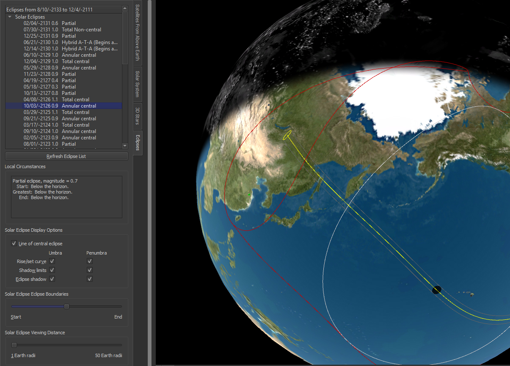Open the Solar System side tab
Image resolution: width=510 pixels, height=366 pixels.
(x=137, y=84)
